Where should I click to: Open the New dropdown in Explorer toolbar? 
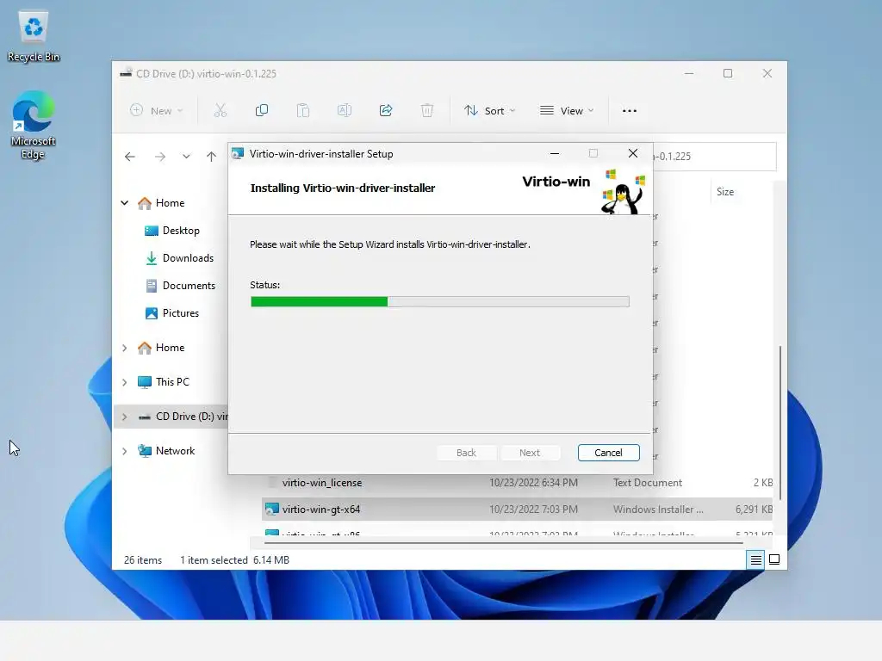tap(157, 111)
